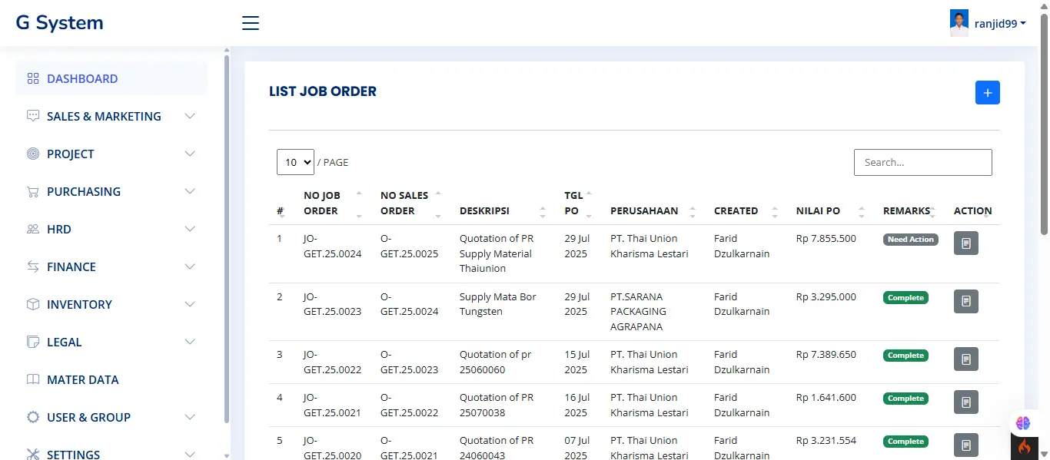Screen dimensions: 1050x460
Task: Open document action for JO-GET.25.0024
Action: coord(965,243)
